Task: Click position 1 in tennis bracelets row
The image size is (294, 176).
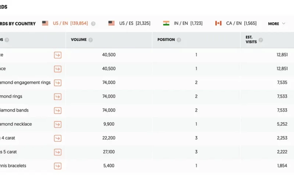Action: (x=196, y=165)
